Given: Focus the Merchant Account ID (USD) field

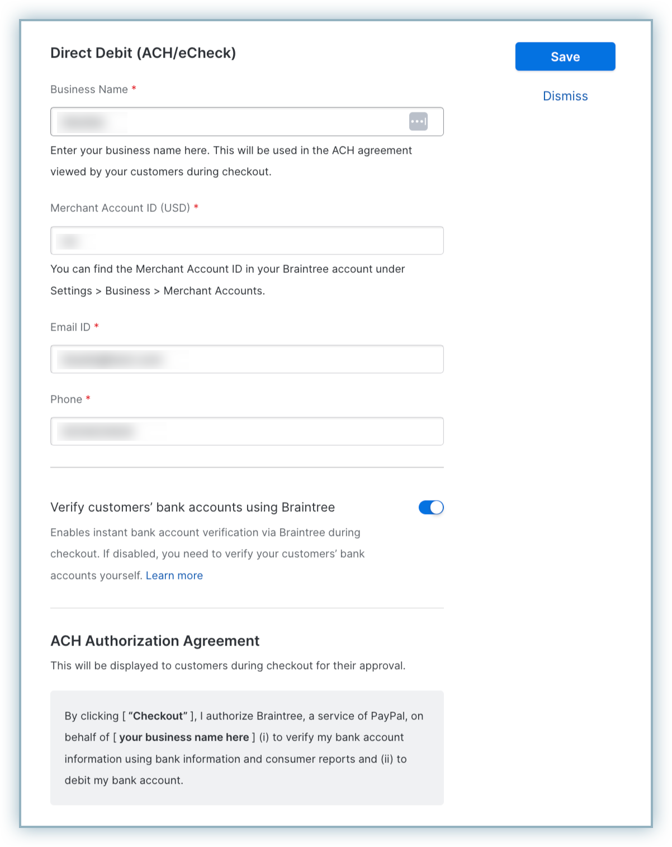Looking at the screenshot, I should [246, 241].
